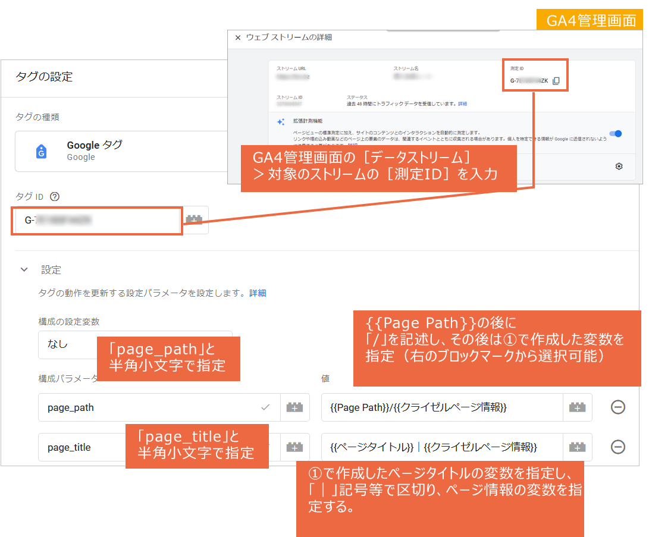The height and width of the screenshot is (537, 649).
Task: Select the Google タグ tag type card
Action: click(121, 152)
